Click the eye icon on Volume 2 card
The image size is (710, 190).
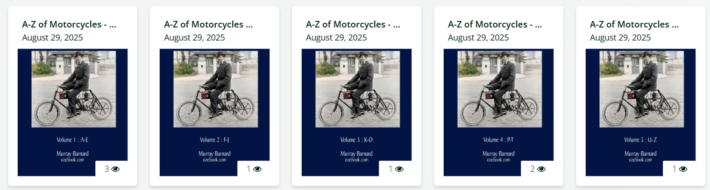[x=257, y=169]
